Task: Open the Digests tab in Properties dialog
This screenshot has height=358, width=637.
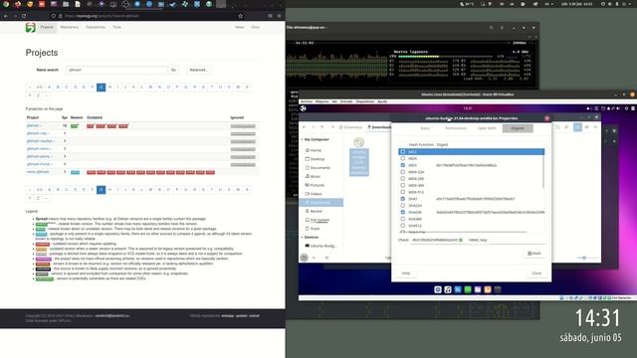Action: point(518,128)
